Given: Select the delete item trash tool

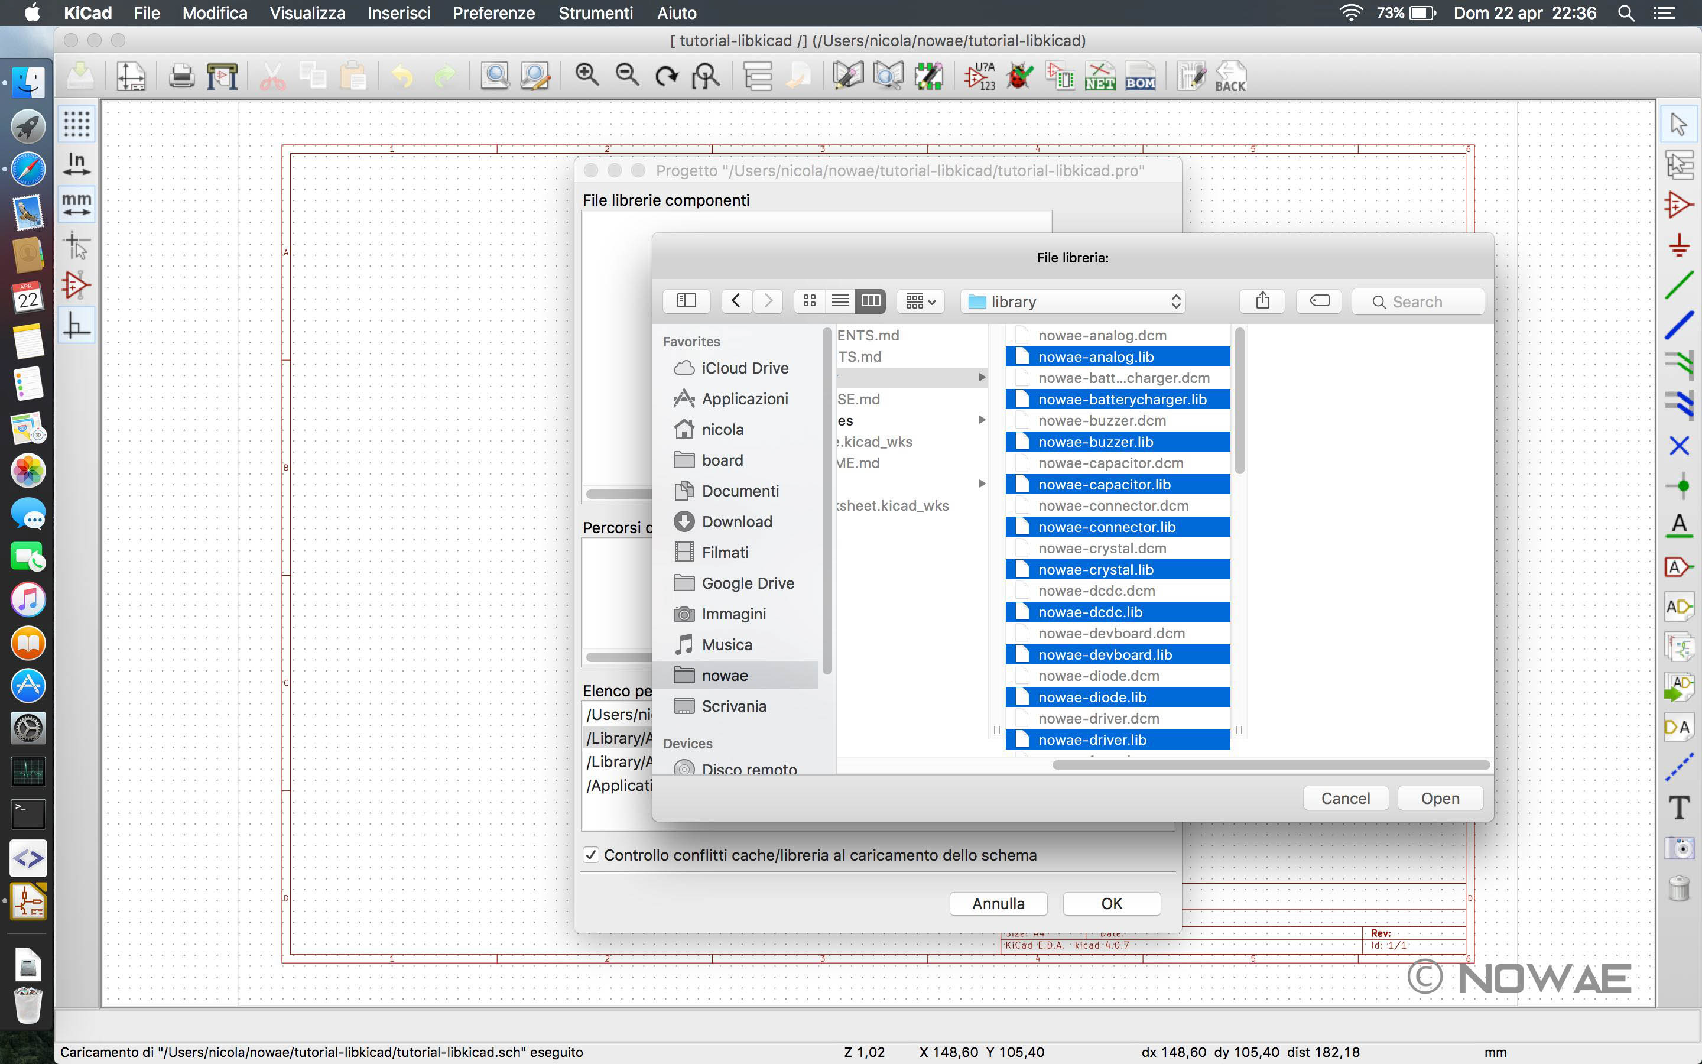Looking at the screenshot, I should (x=1679, y=888).
